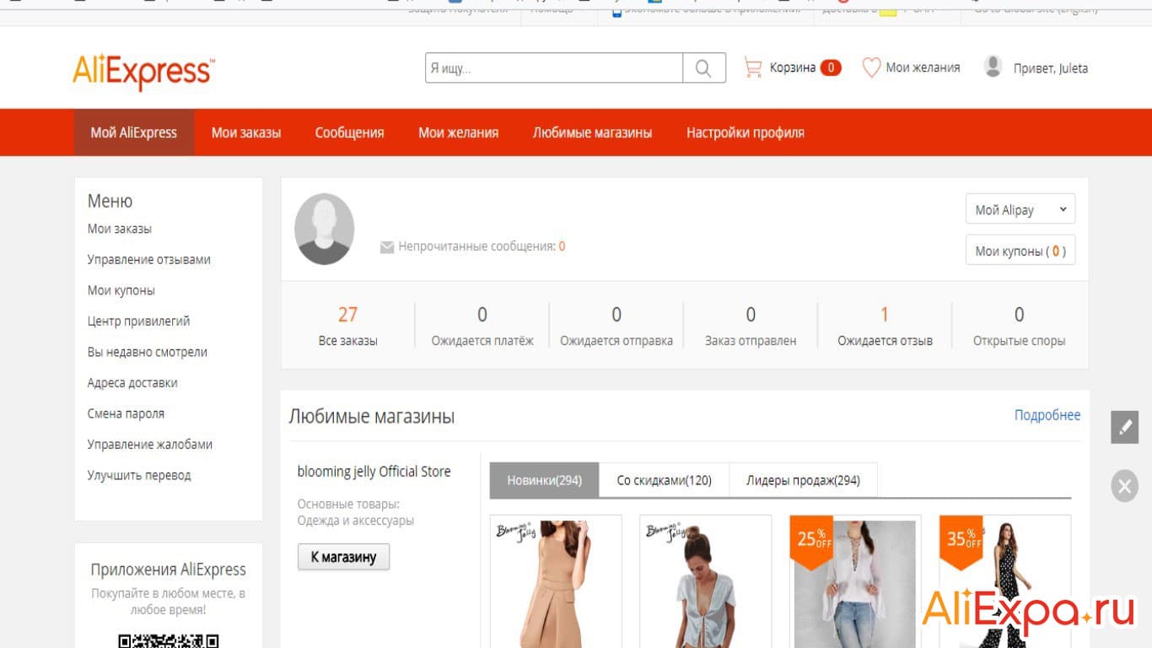The width and height of the screenshot is (1152, 648).
Task: Click the Мои желания header link
Action: click(923, 67)
